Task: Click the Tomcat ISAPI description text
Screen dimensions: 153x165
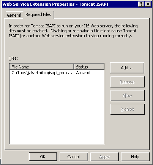Action: [x=73, y=31]
